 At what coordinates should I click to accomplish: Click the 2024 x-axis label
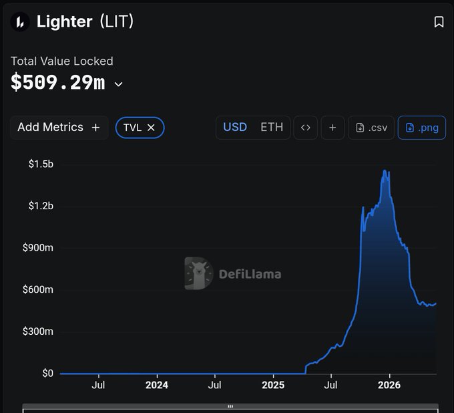click(157, 385)
